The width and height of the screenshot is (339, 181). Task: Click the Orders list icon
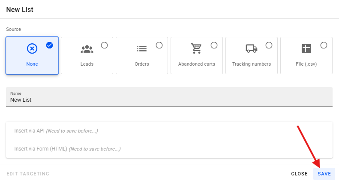tap(142, 49)
